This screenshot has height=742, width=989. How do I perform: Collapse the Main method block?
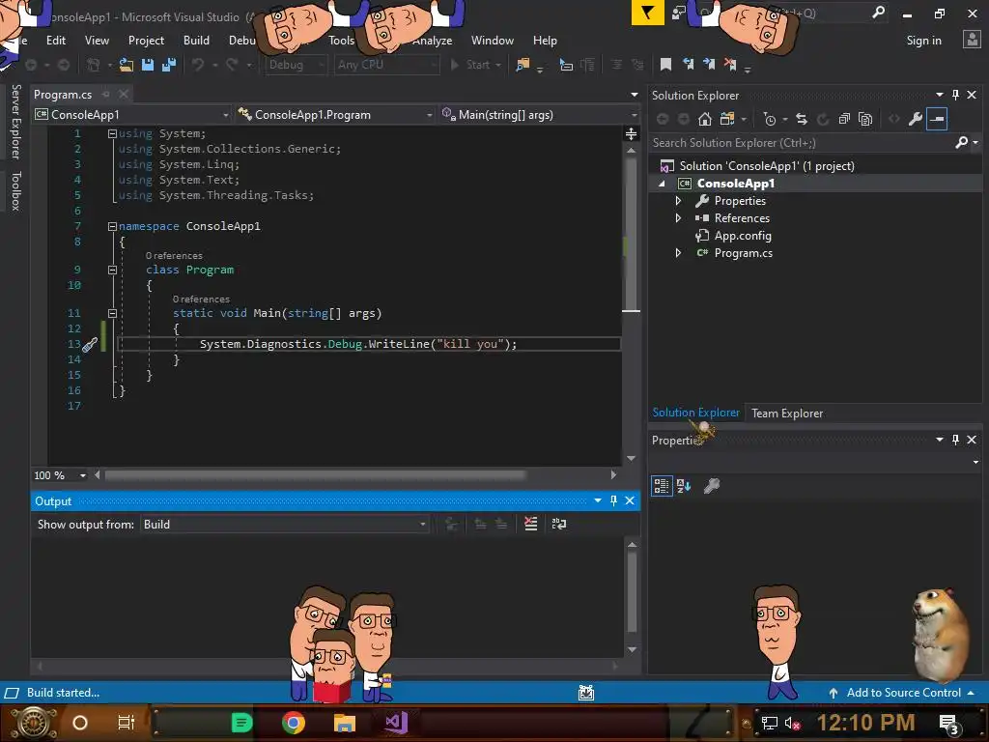(x=112, y=314)
